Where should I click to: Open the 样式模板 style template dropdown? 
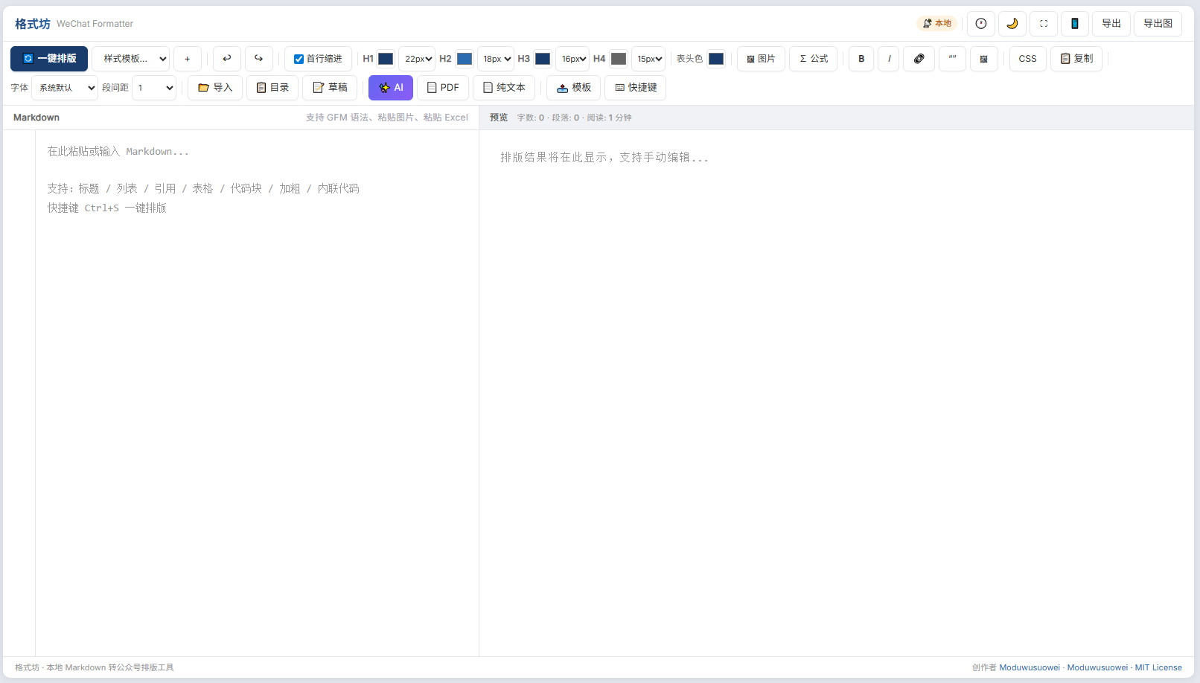[131, 59]
